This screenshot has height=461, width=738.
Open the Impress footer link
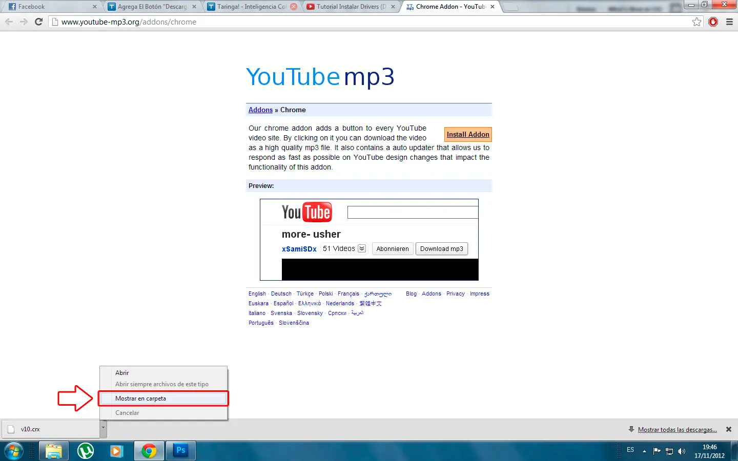480,294
